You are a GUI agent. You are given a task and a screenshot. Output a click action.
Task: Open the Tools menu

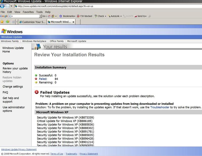tap(39, 12)
